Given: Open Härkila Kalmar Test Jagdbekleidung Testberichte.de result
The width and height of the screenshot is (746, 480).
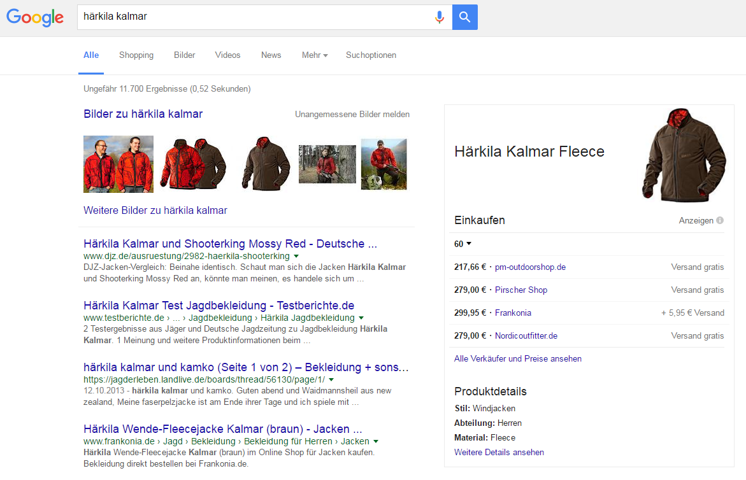Looking at the screenshot, I should (x=219, y=306).
